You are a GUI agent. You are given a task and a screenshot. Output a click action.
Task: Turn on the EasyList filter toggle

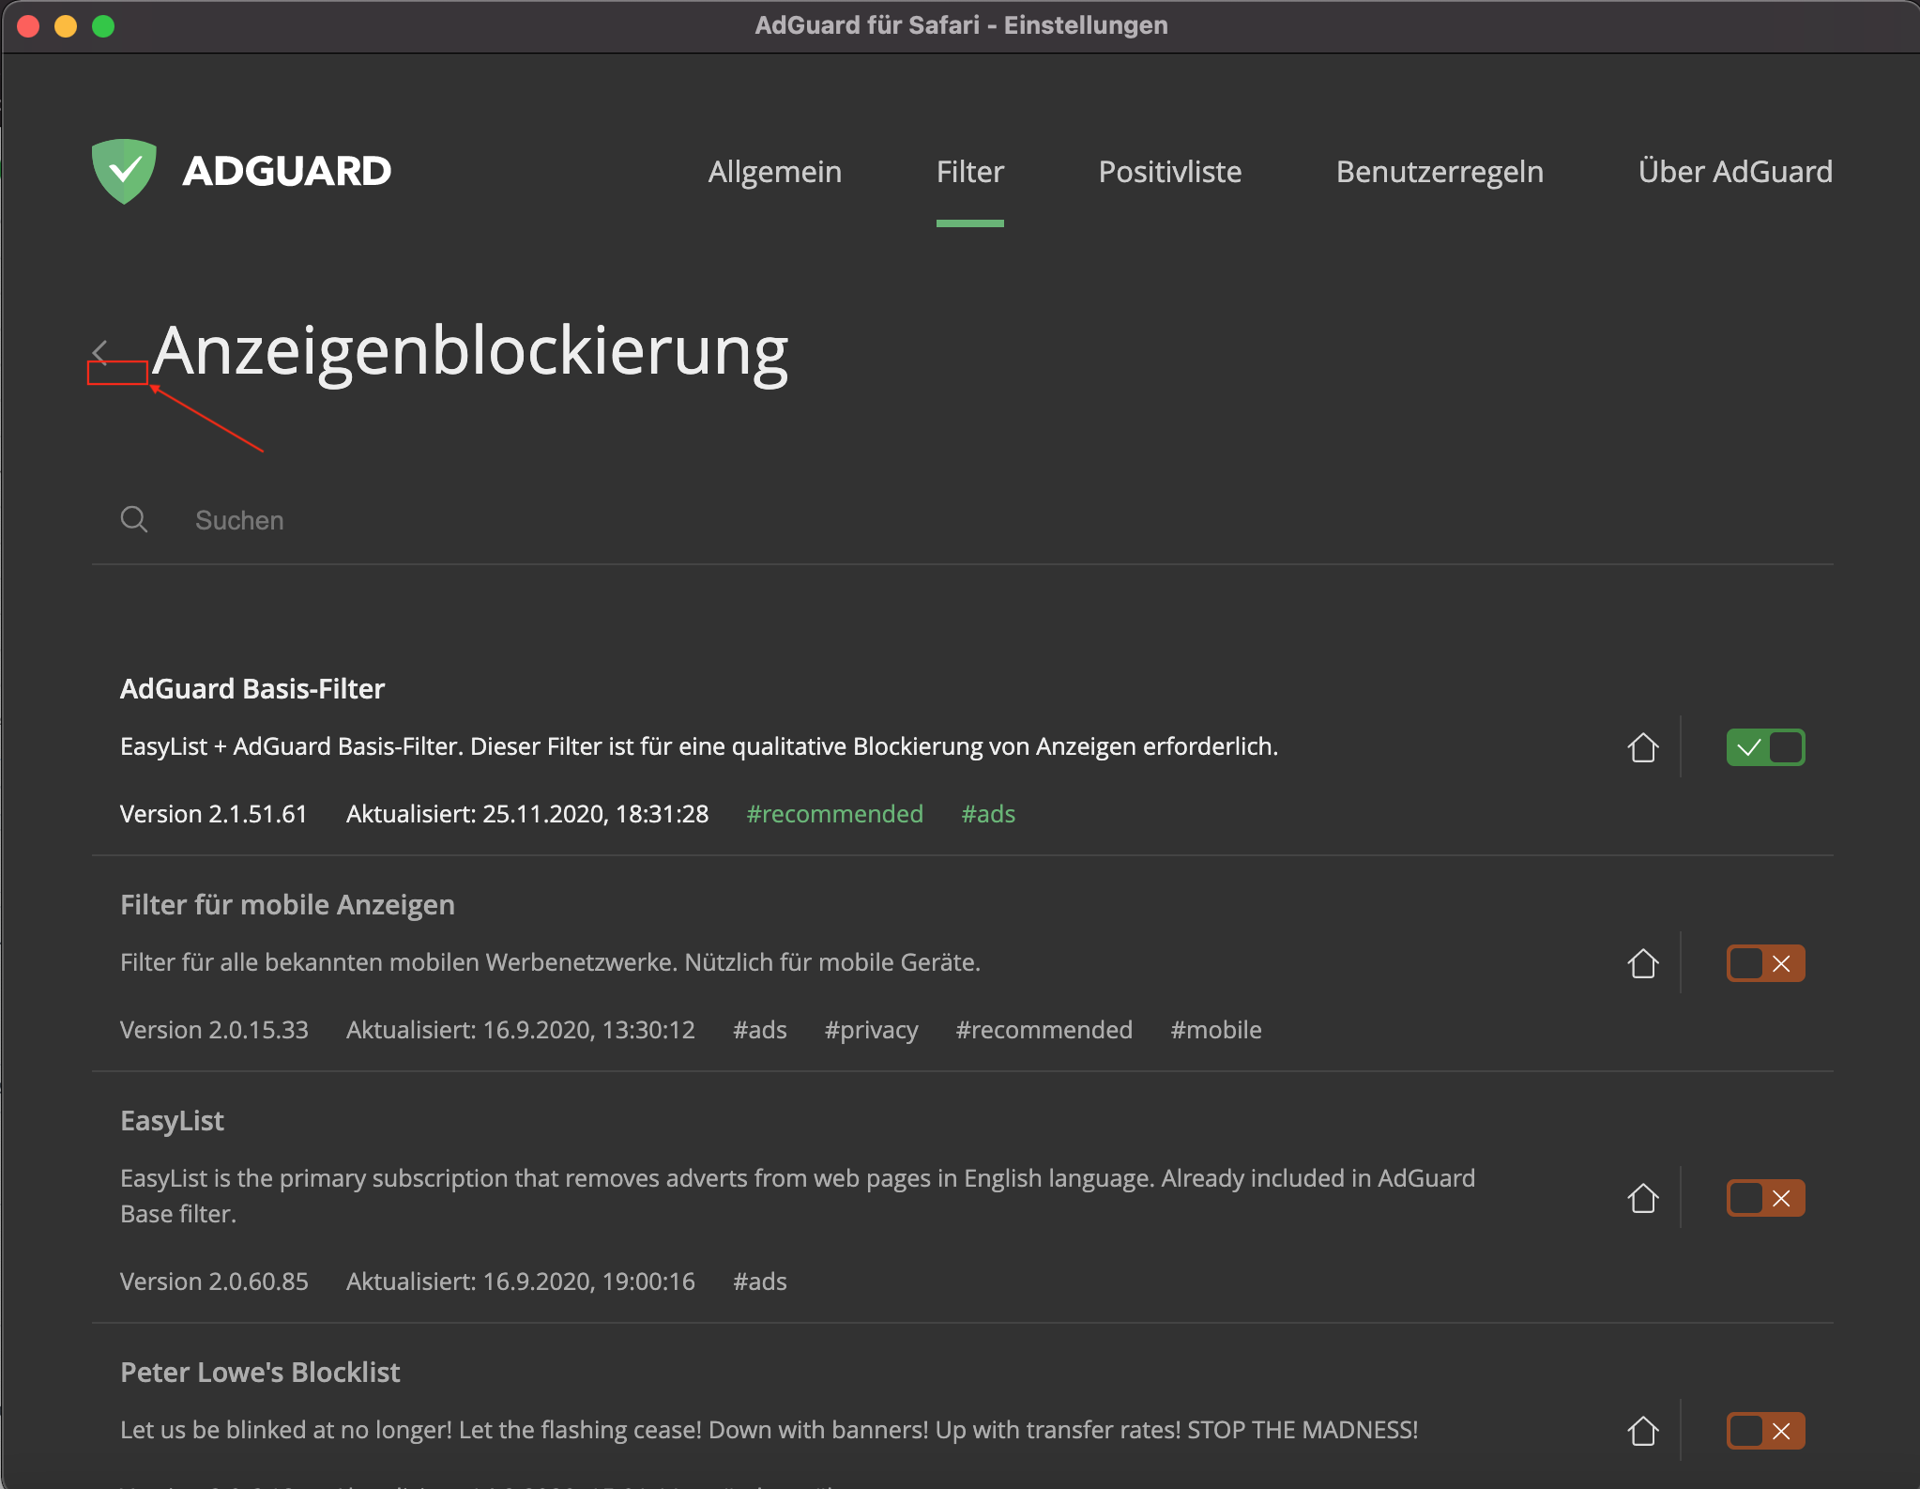[1765, 1198]
